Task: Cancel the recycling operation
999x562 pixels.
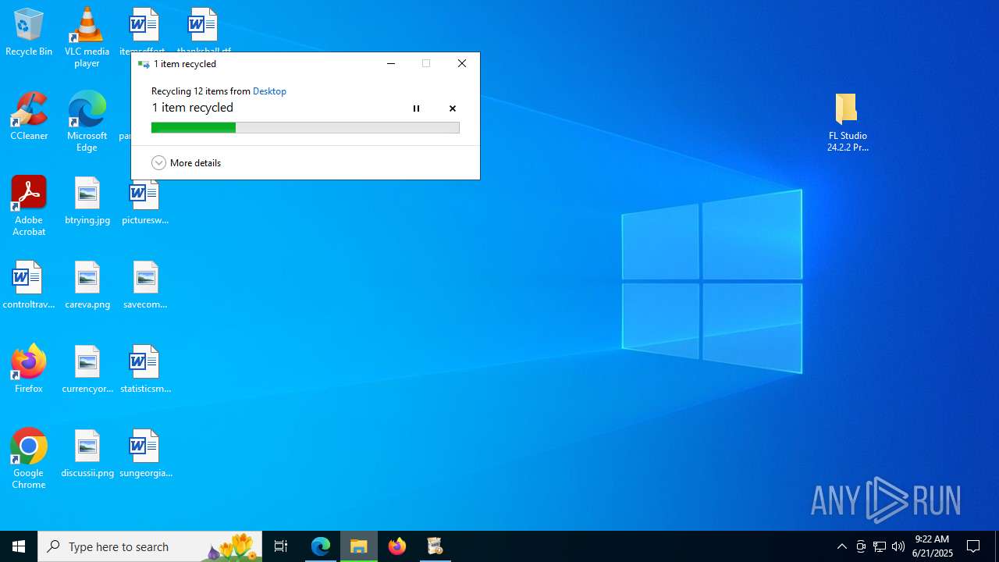Action: point(452,108)
